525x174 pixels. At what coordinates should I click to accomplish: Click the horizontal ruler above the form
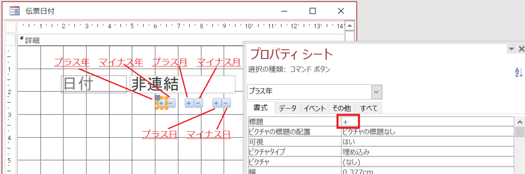tap(181, 27)
